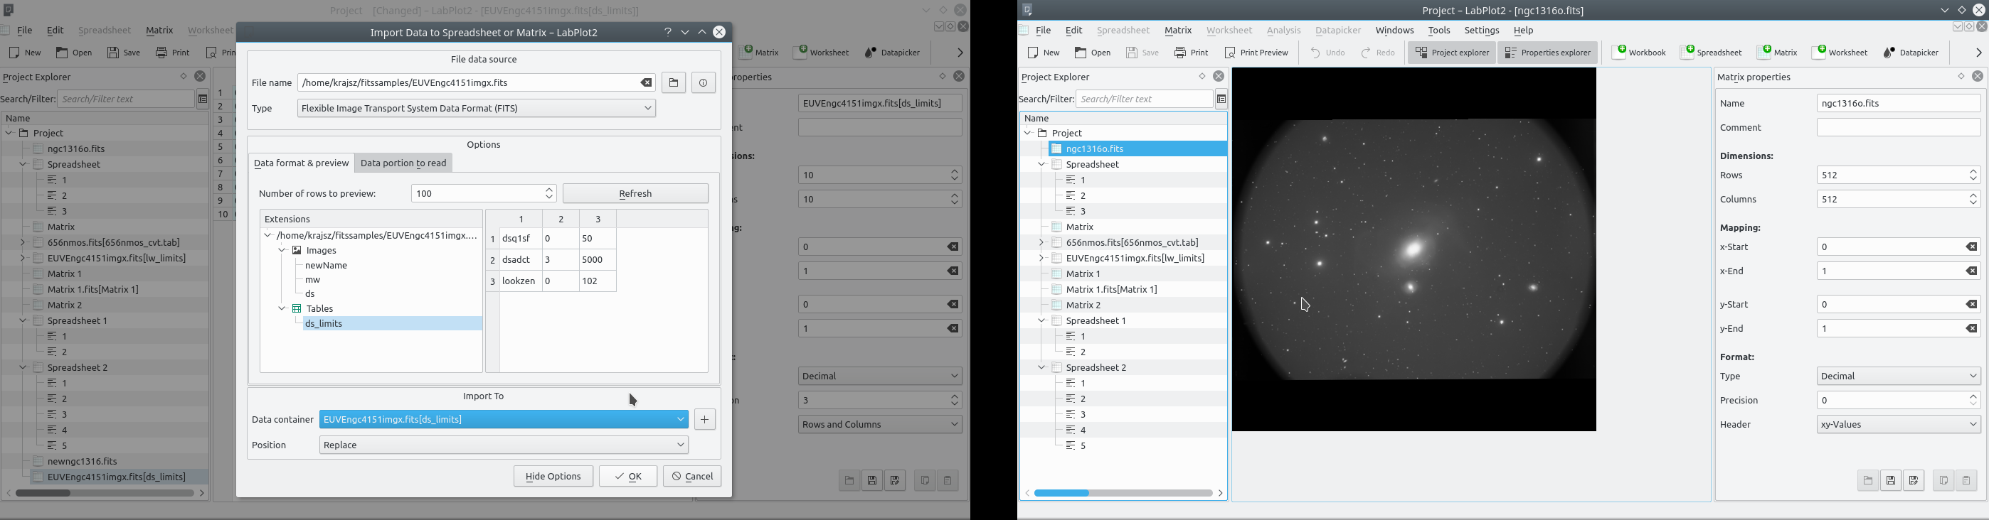Click Hide Options to collapse import options
1989x520 pixels.
point(553,477)
